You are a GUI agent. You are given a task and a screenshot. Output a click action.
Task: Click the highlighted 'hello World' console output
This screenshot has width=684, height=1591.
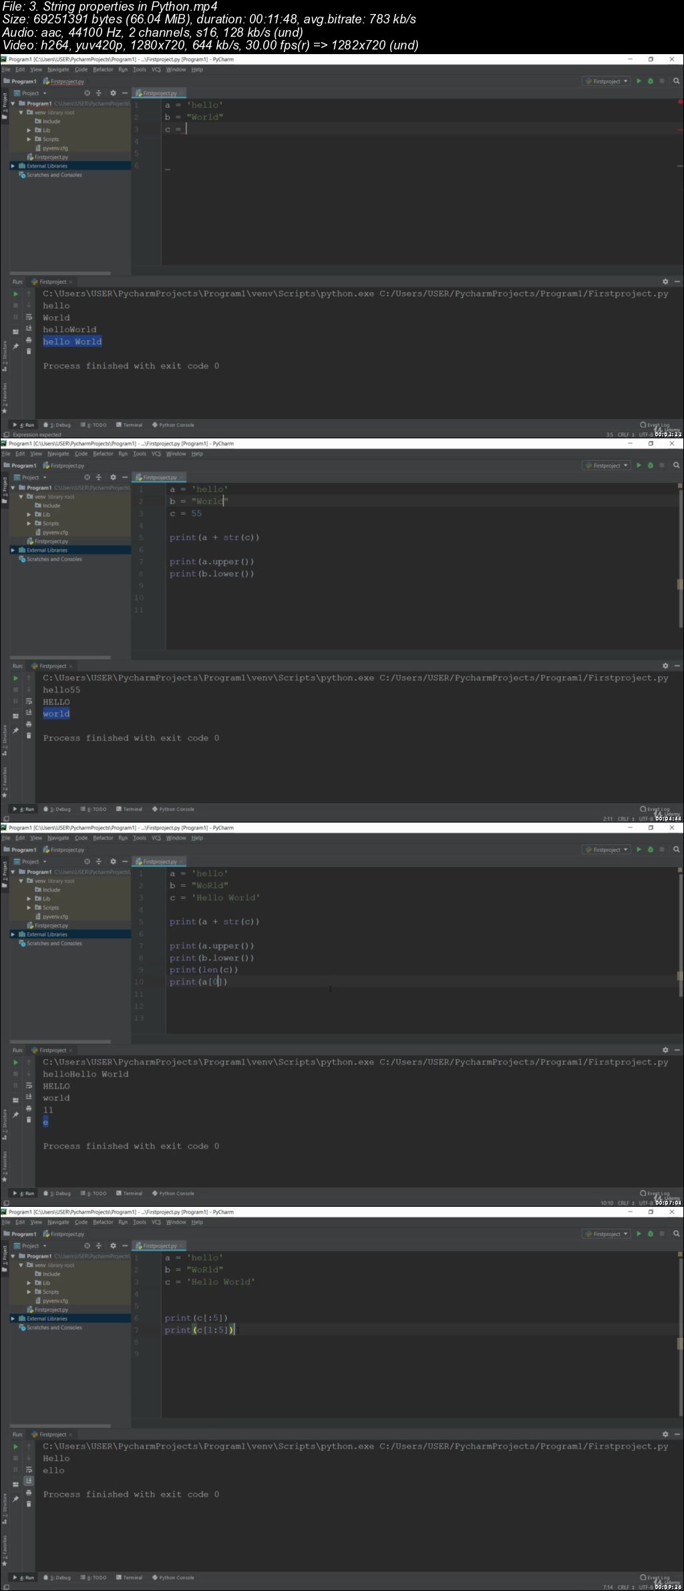72,341
